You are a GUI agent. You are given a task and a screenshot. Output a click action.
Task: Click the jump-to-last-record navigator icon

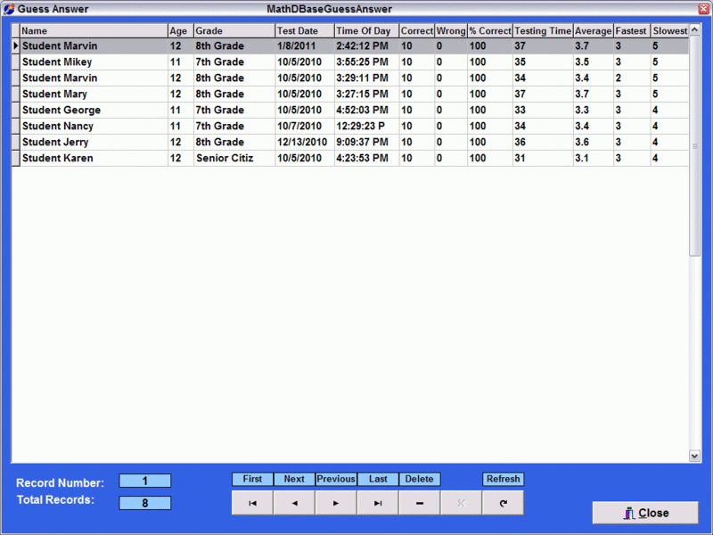378,503
